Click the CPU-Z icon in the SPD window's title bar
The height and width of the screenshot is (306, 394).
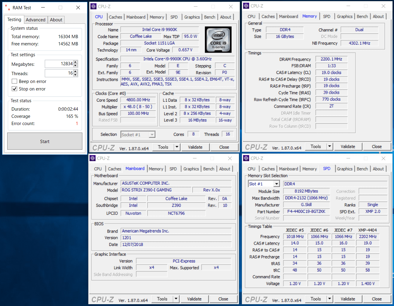click(x=246, y=158)
